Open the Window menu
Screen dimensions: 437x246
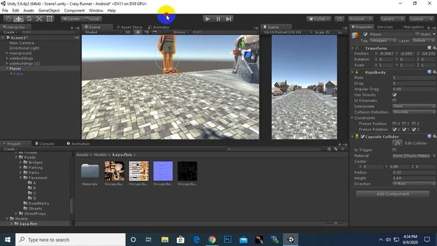point(96,11)
